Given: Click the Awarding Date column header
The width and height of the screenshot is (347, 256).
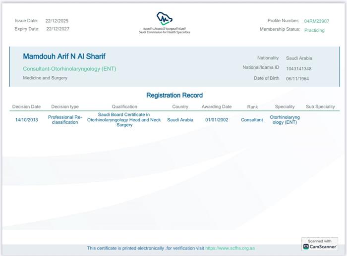Looking at the screenshot, I should coord(217,106).
